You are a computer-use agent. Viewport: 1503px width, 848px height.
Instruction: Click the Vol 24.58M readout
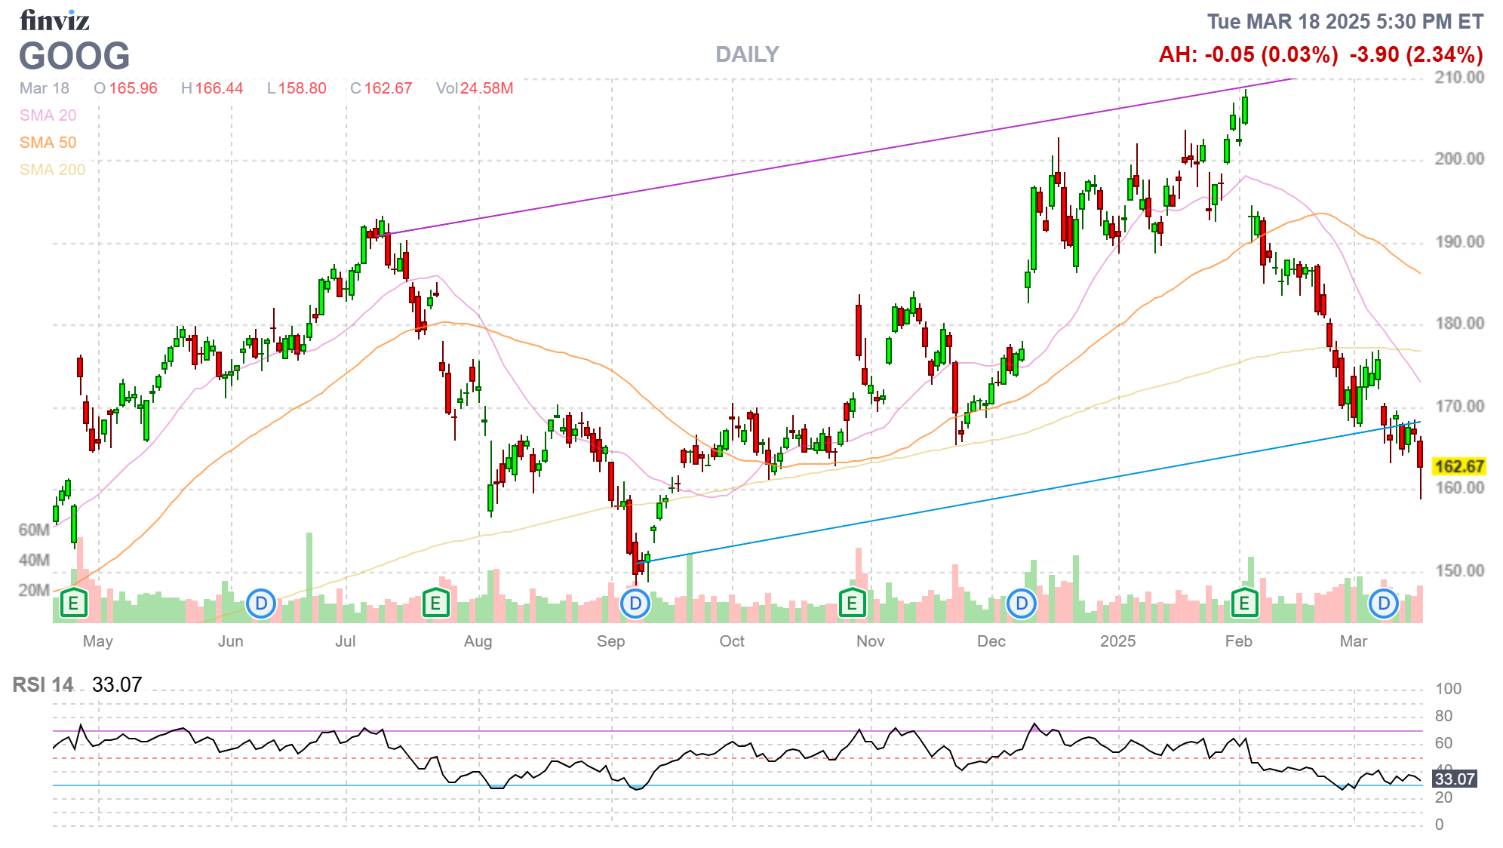click(475, 88)
